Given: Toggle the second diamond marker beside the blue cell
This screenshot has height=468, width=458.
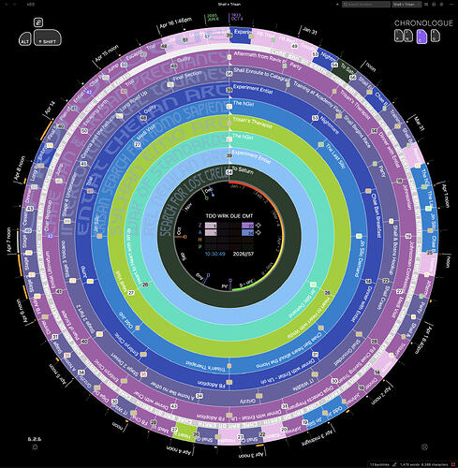Looking at the screenshot, I should click(x=259, y=232).
